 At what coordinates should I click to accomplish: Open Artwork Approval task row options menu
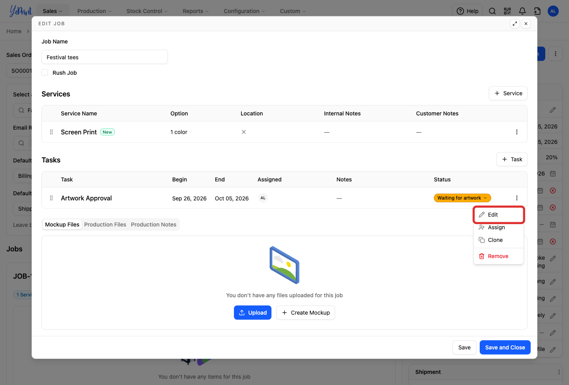click(x=517, y=198)
